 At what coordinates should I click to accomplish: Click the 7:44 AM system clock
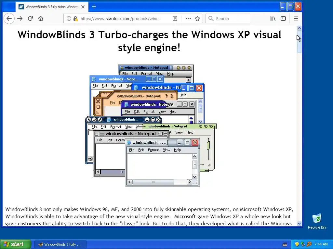(x=321, y=244)
